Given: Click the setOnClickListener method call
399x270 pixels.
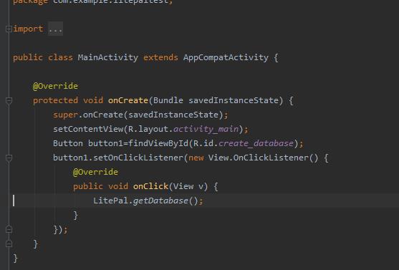Looking at the screenshot, I should tap(138, 158).
